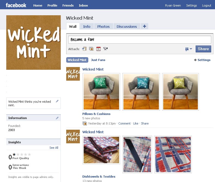Screen dimensions: 215x182
Task: Click the attach photo icon
Action: 91,49
